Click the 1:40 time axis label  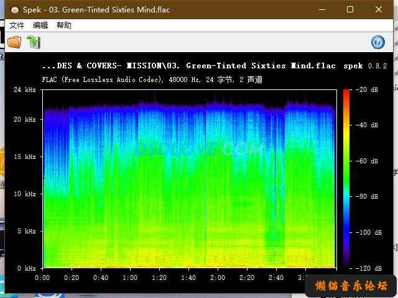188,278
